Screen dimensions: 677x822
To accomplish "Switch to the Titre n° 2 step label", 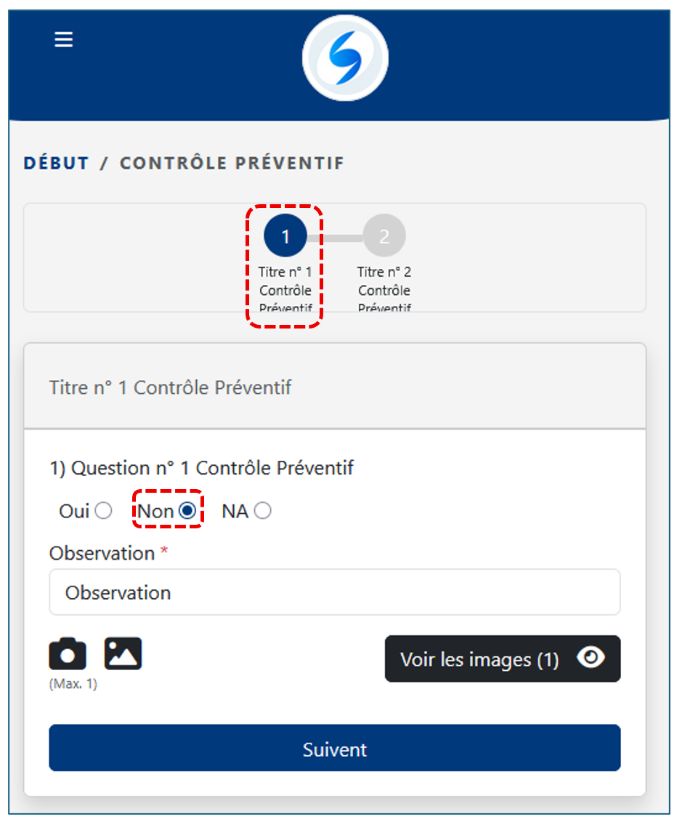I will click(x=384, y=289).
